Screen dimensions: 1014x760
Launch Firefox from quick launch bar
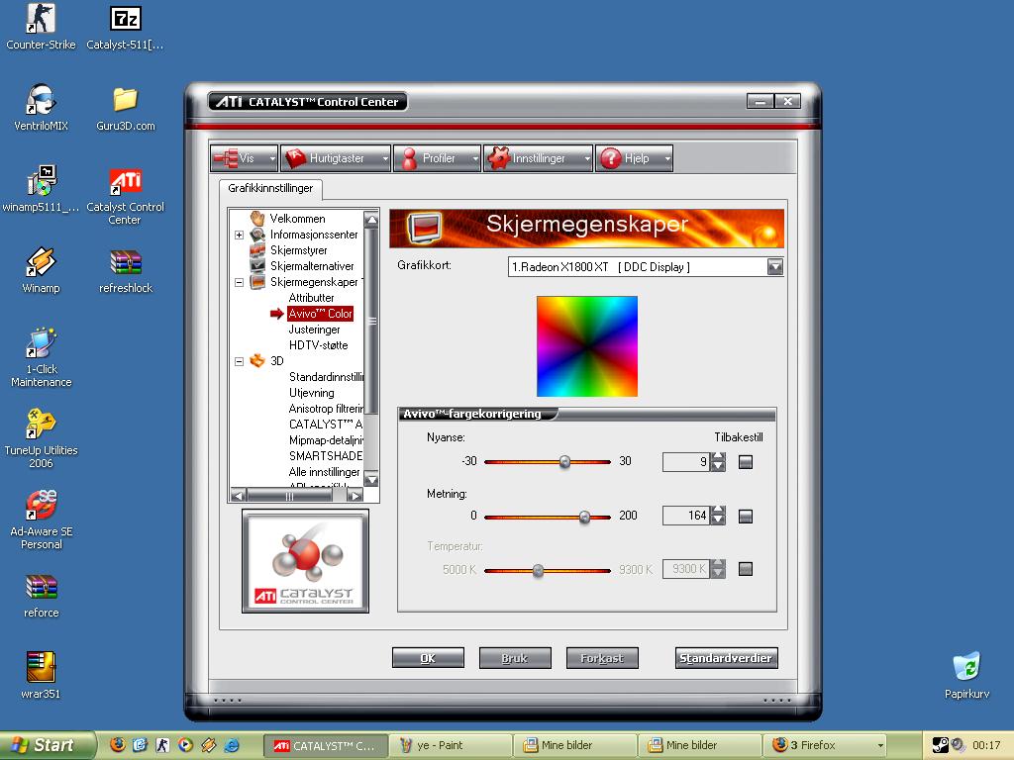118,744
